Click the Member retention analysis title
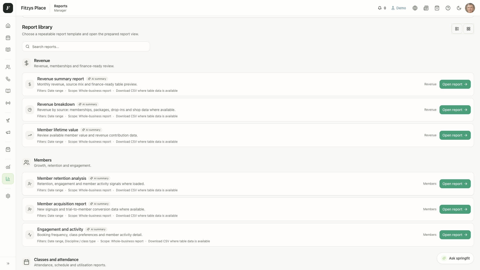This screenshot has width=480, height=270. (x=62, y=178)
